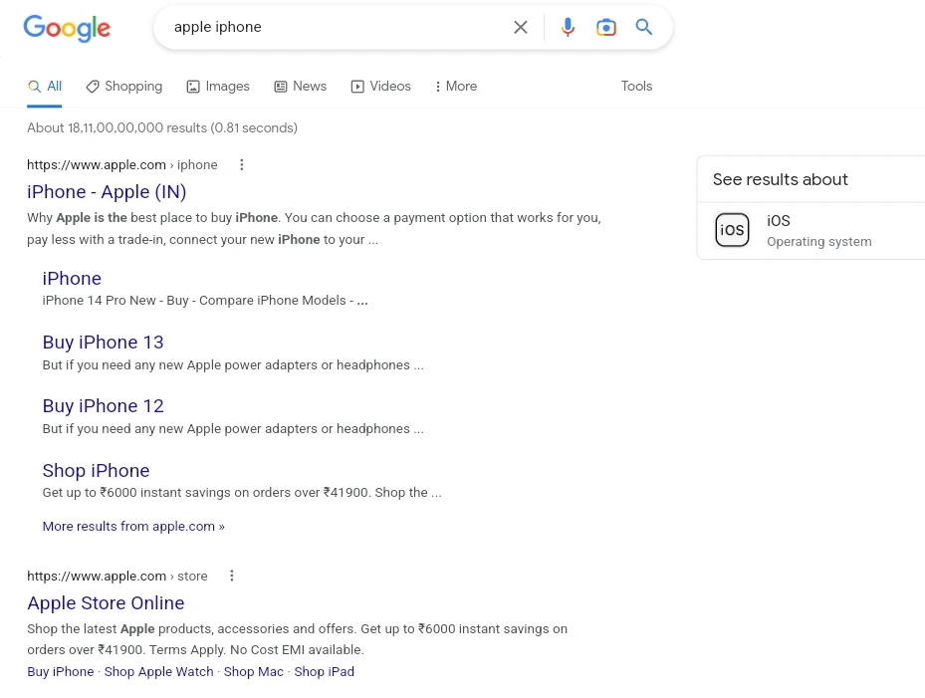Click the 'See results about' heading
Image resolution: width=925 pixels, height=698 pixels.
tap(780, 179)
